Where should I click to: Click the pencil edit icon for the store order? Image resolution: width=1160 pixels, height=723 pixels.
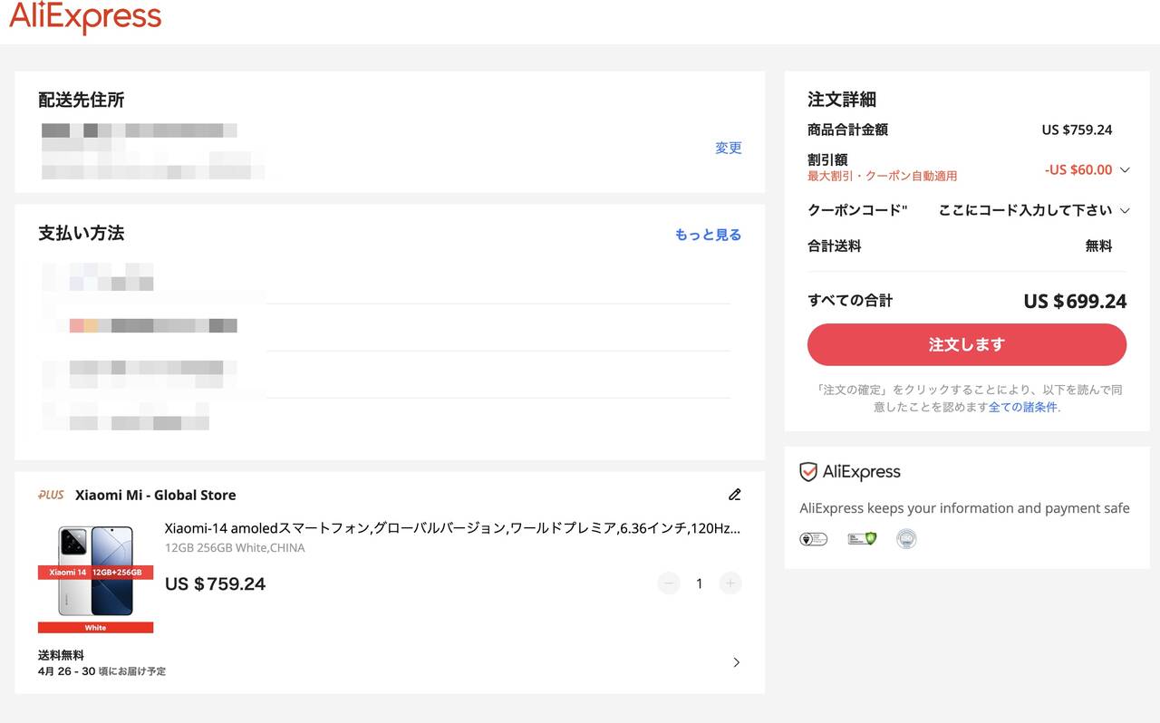tap(734, 495)
